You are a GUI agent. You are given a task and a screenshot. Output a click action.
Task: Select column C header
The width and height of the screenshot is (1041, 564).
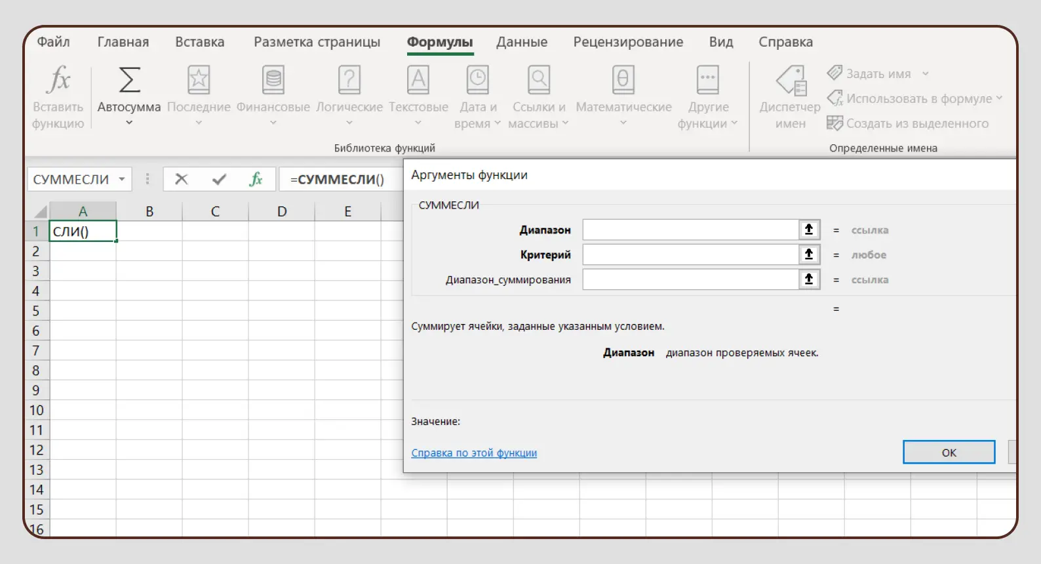pos(215,211)
